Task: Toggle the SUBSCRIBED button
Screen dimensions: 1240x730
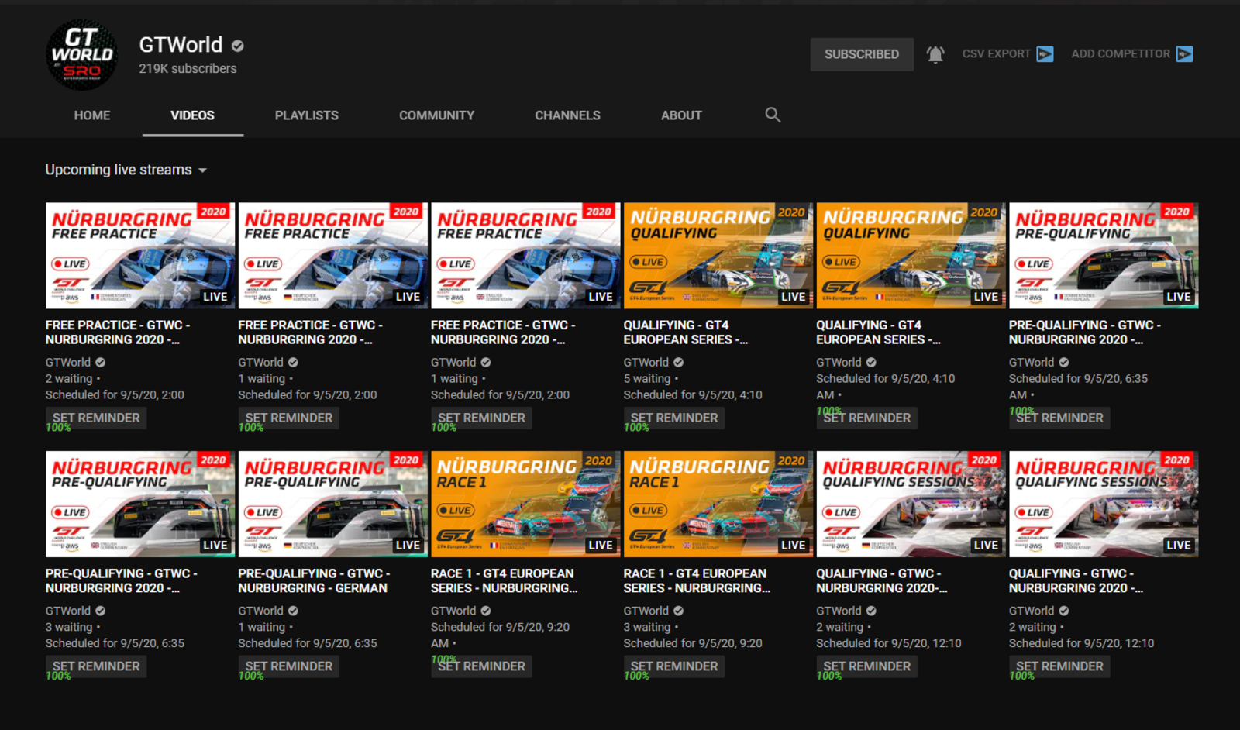Action: [862, 54]
